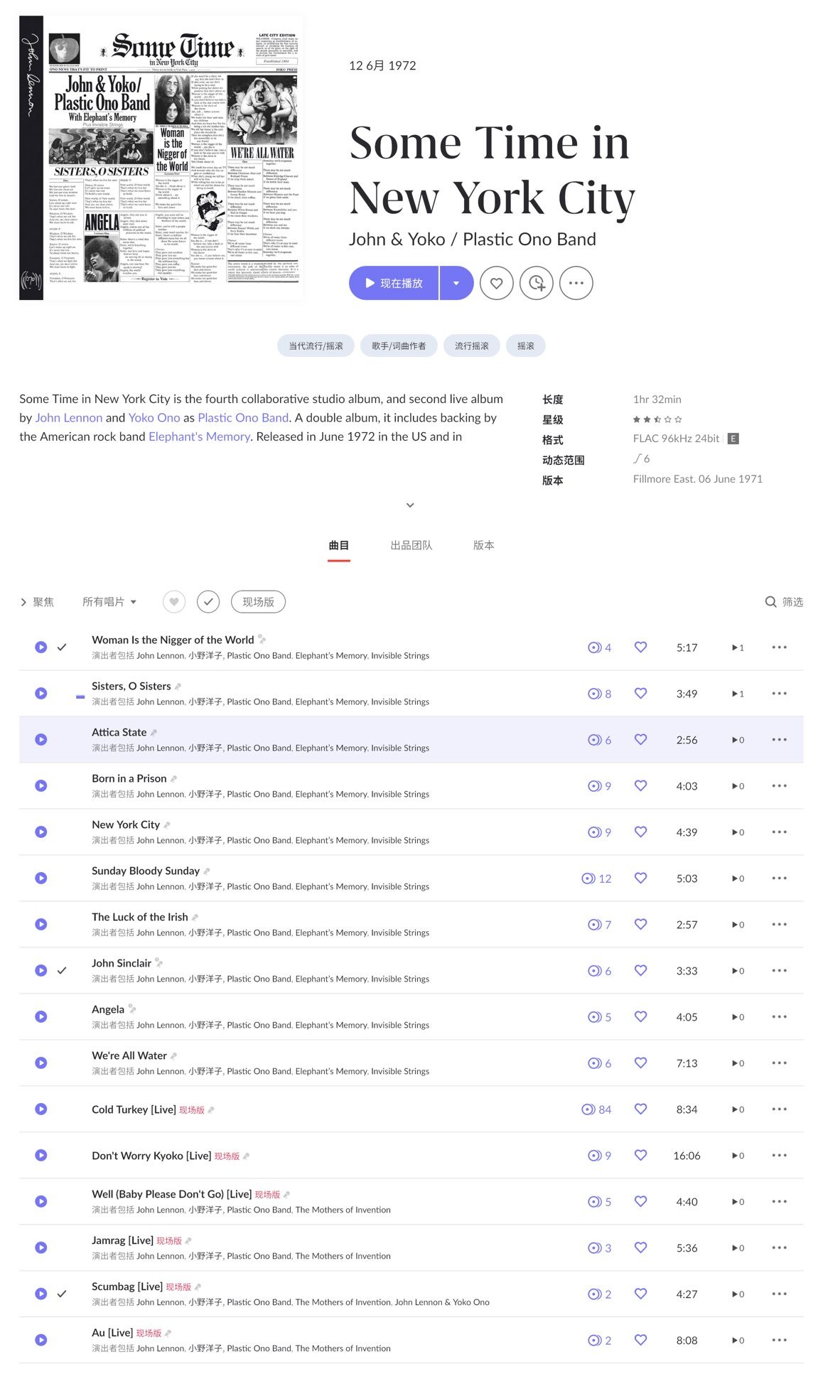Favorite The Luck of the Irish
The image size is (818, 1381).
tap(640, 925)
